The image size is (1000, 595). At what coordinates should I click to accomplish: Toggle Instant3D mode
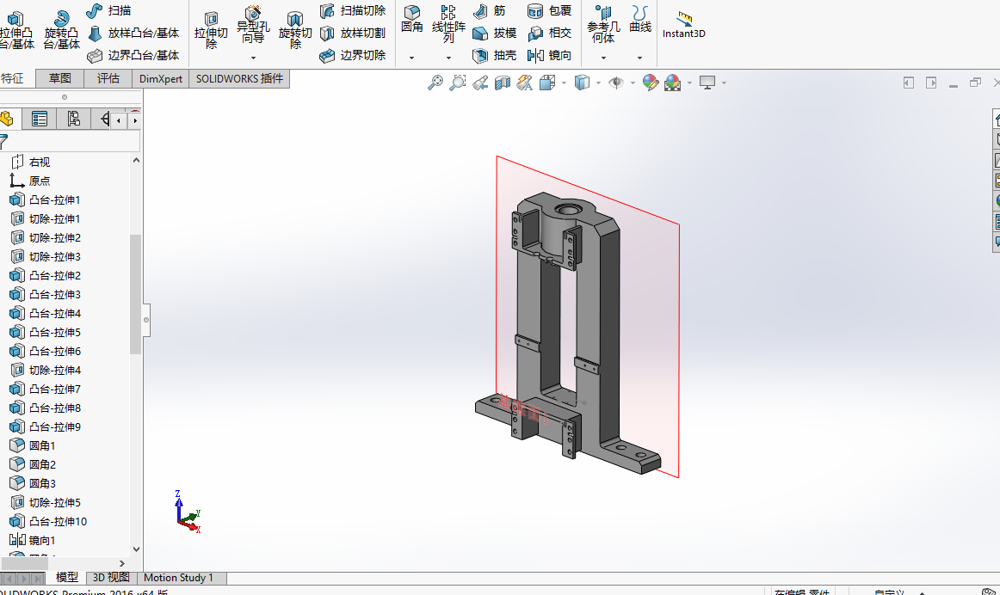pyautogui.click(x=683, y=25)
